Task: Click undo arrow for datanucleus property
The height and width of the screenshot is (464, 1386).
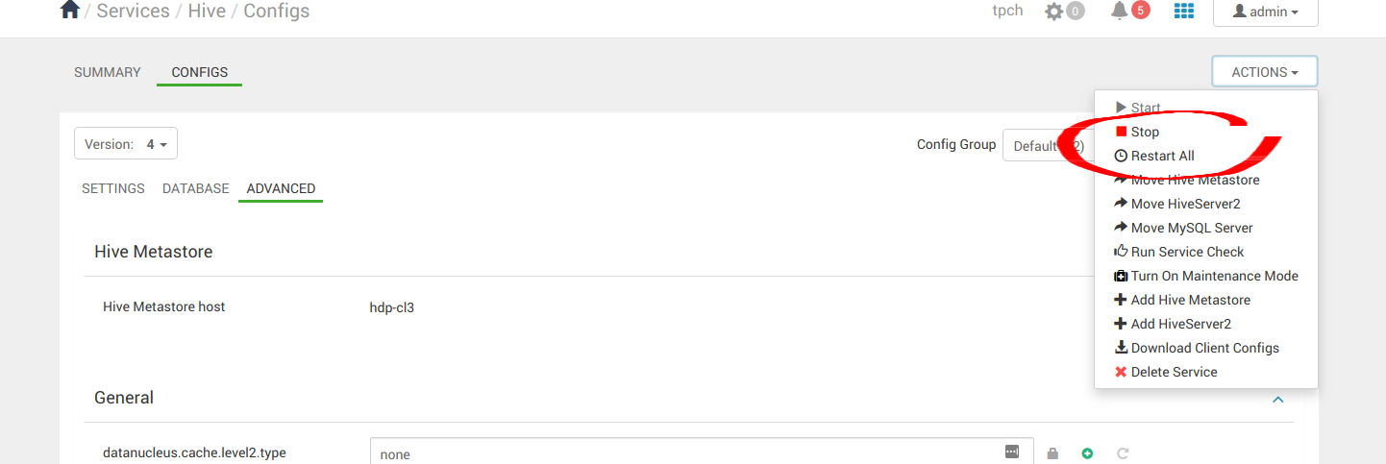Action: pos(1122,453)
